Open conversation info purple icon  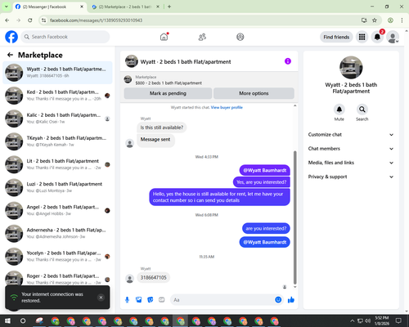point(288,61)
